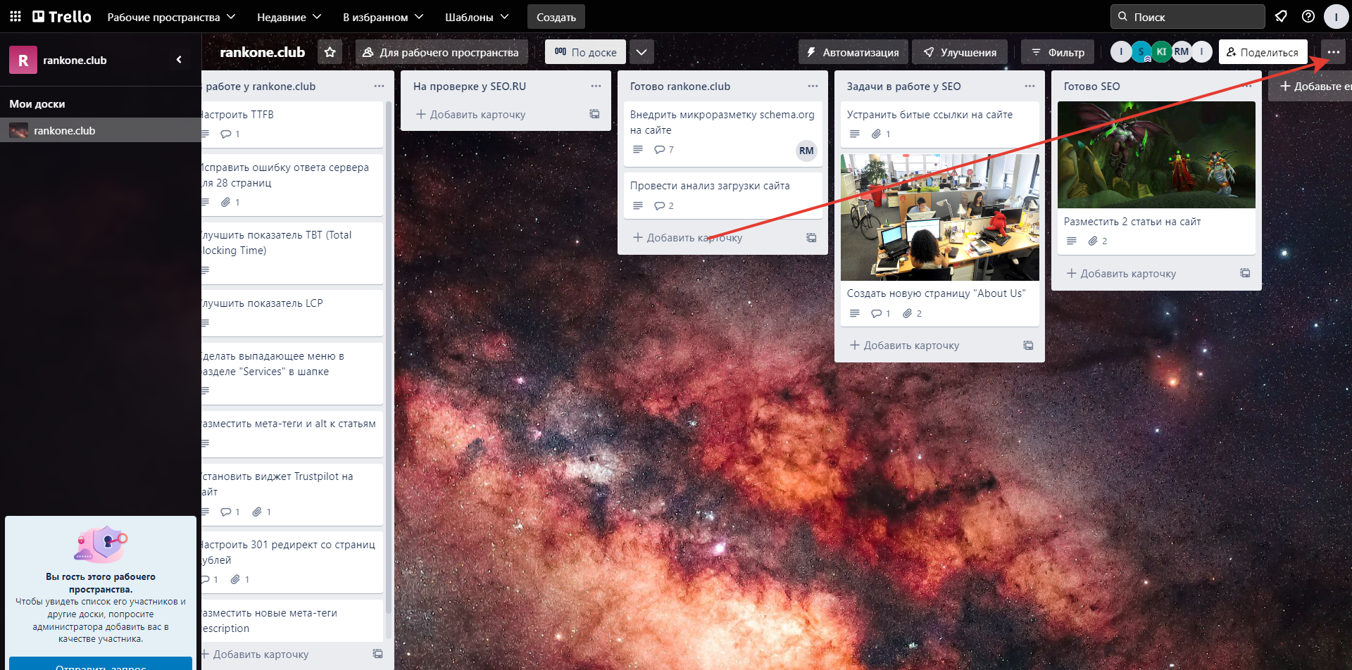Click the "Поделиться" button
Viewport: 1352px width, 670px height.
[1263, 51]
